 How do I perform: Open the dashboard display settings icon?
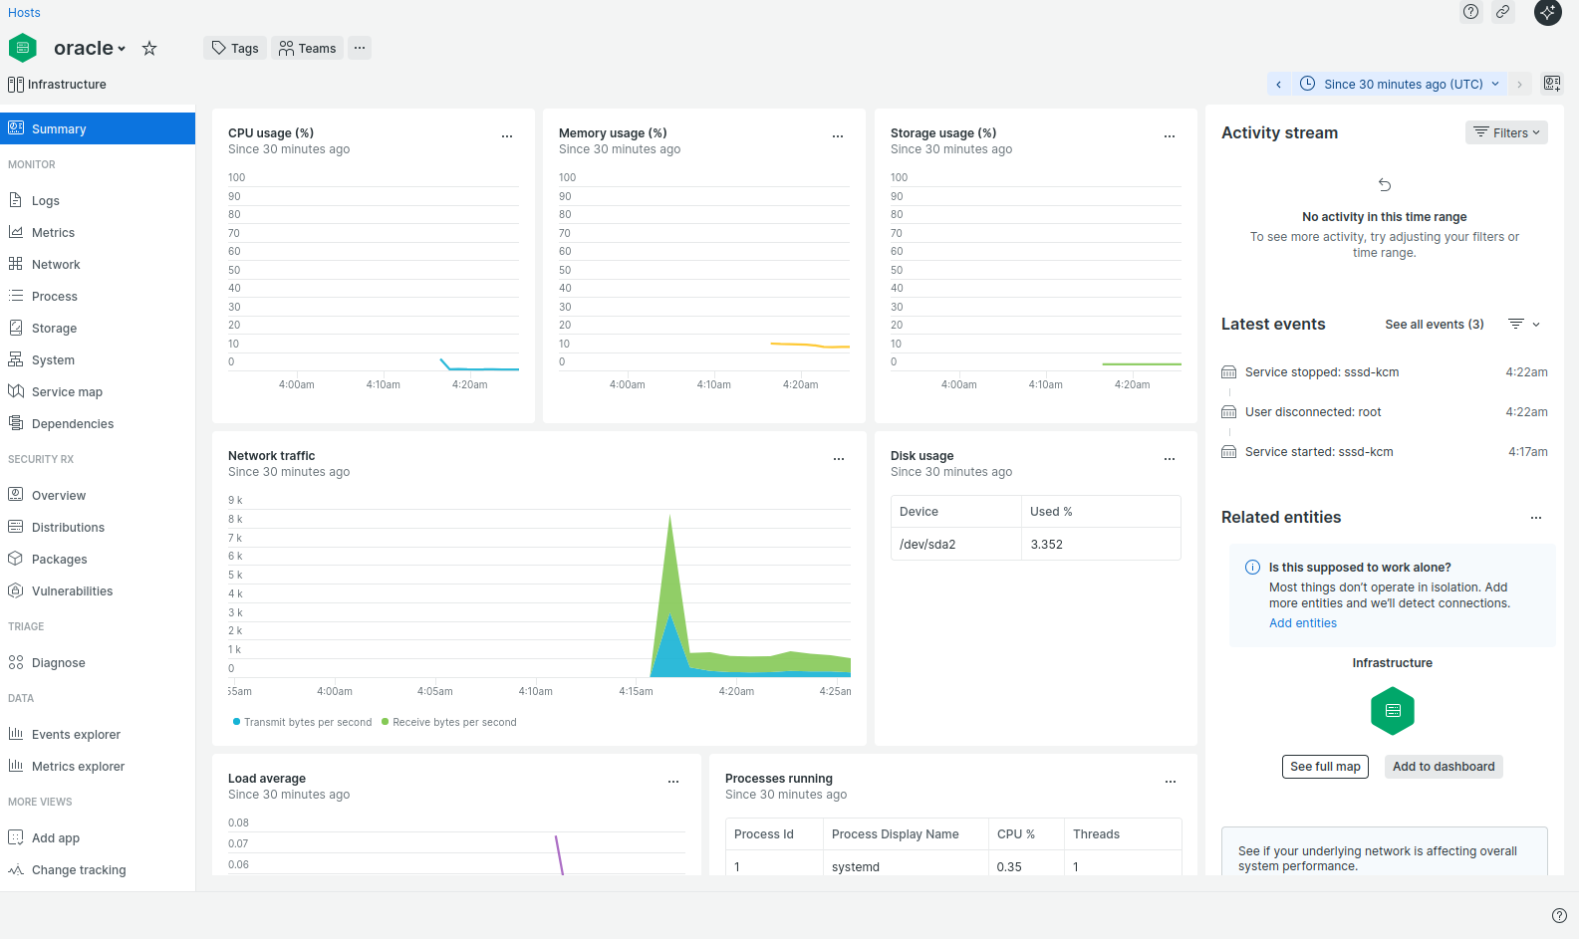[1551, 84]
